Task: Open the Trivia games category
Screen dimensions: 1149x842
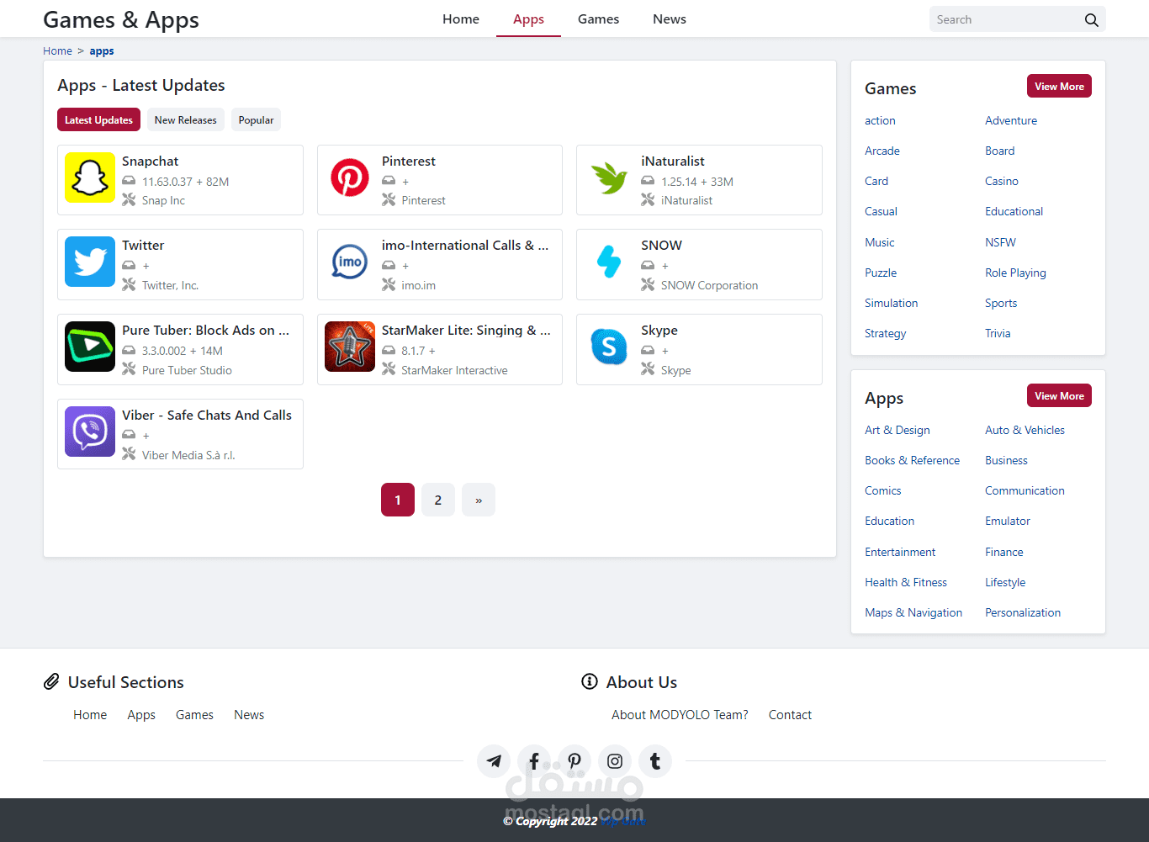Action: [998, 333]
